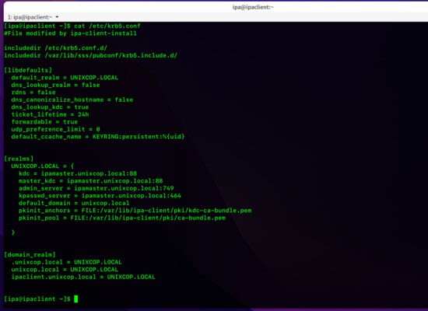Click the 'master_kdc' ipamaster line

90,181
